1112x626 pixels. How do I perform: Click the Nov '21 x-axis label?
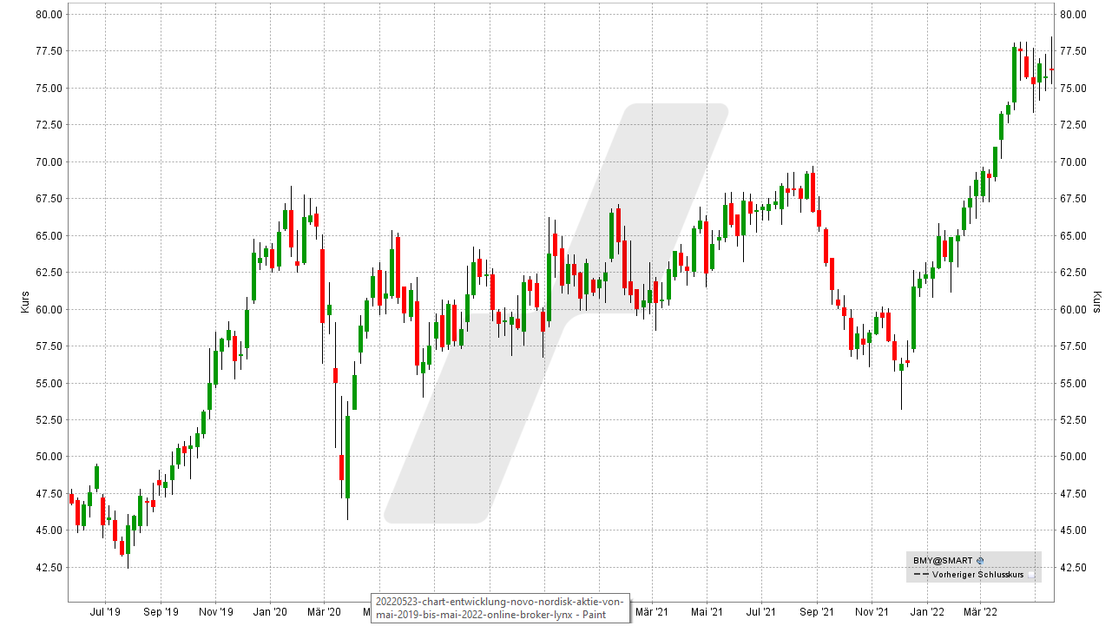tap(872, 612)
